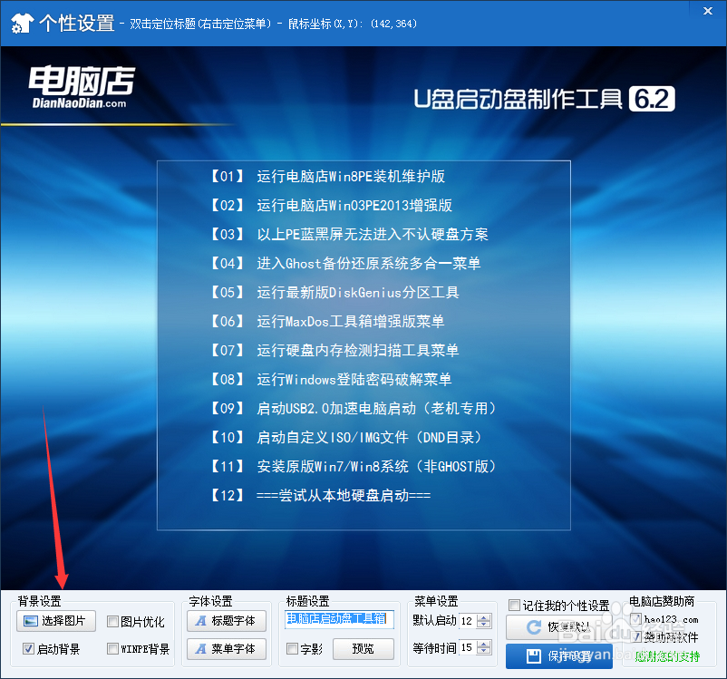Open the 标题字体 font settings

pyautogui.click(x=227, y=621)
